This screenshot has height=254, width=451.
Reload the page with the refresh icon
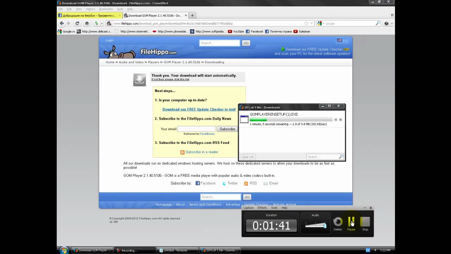[77, 23]
